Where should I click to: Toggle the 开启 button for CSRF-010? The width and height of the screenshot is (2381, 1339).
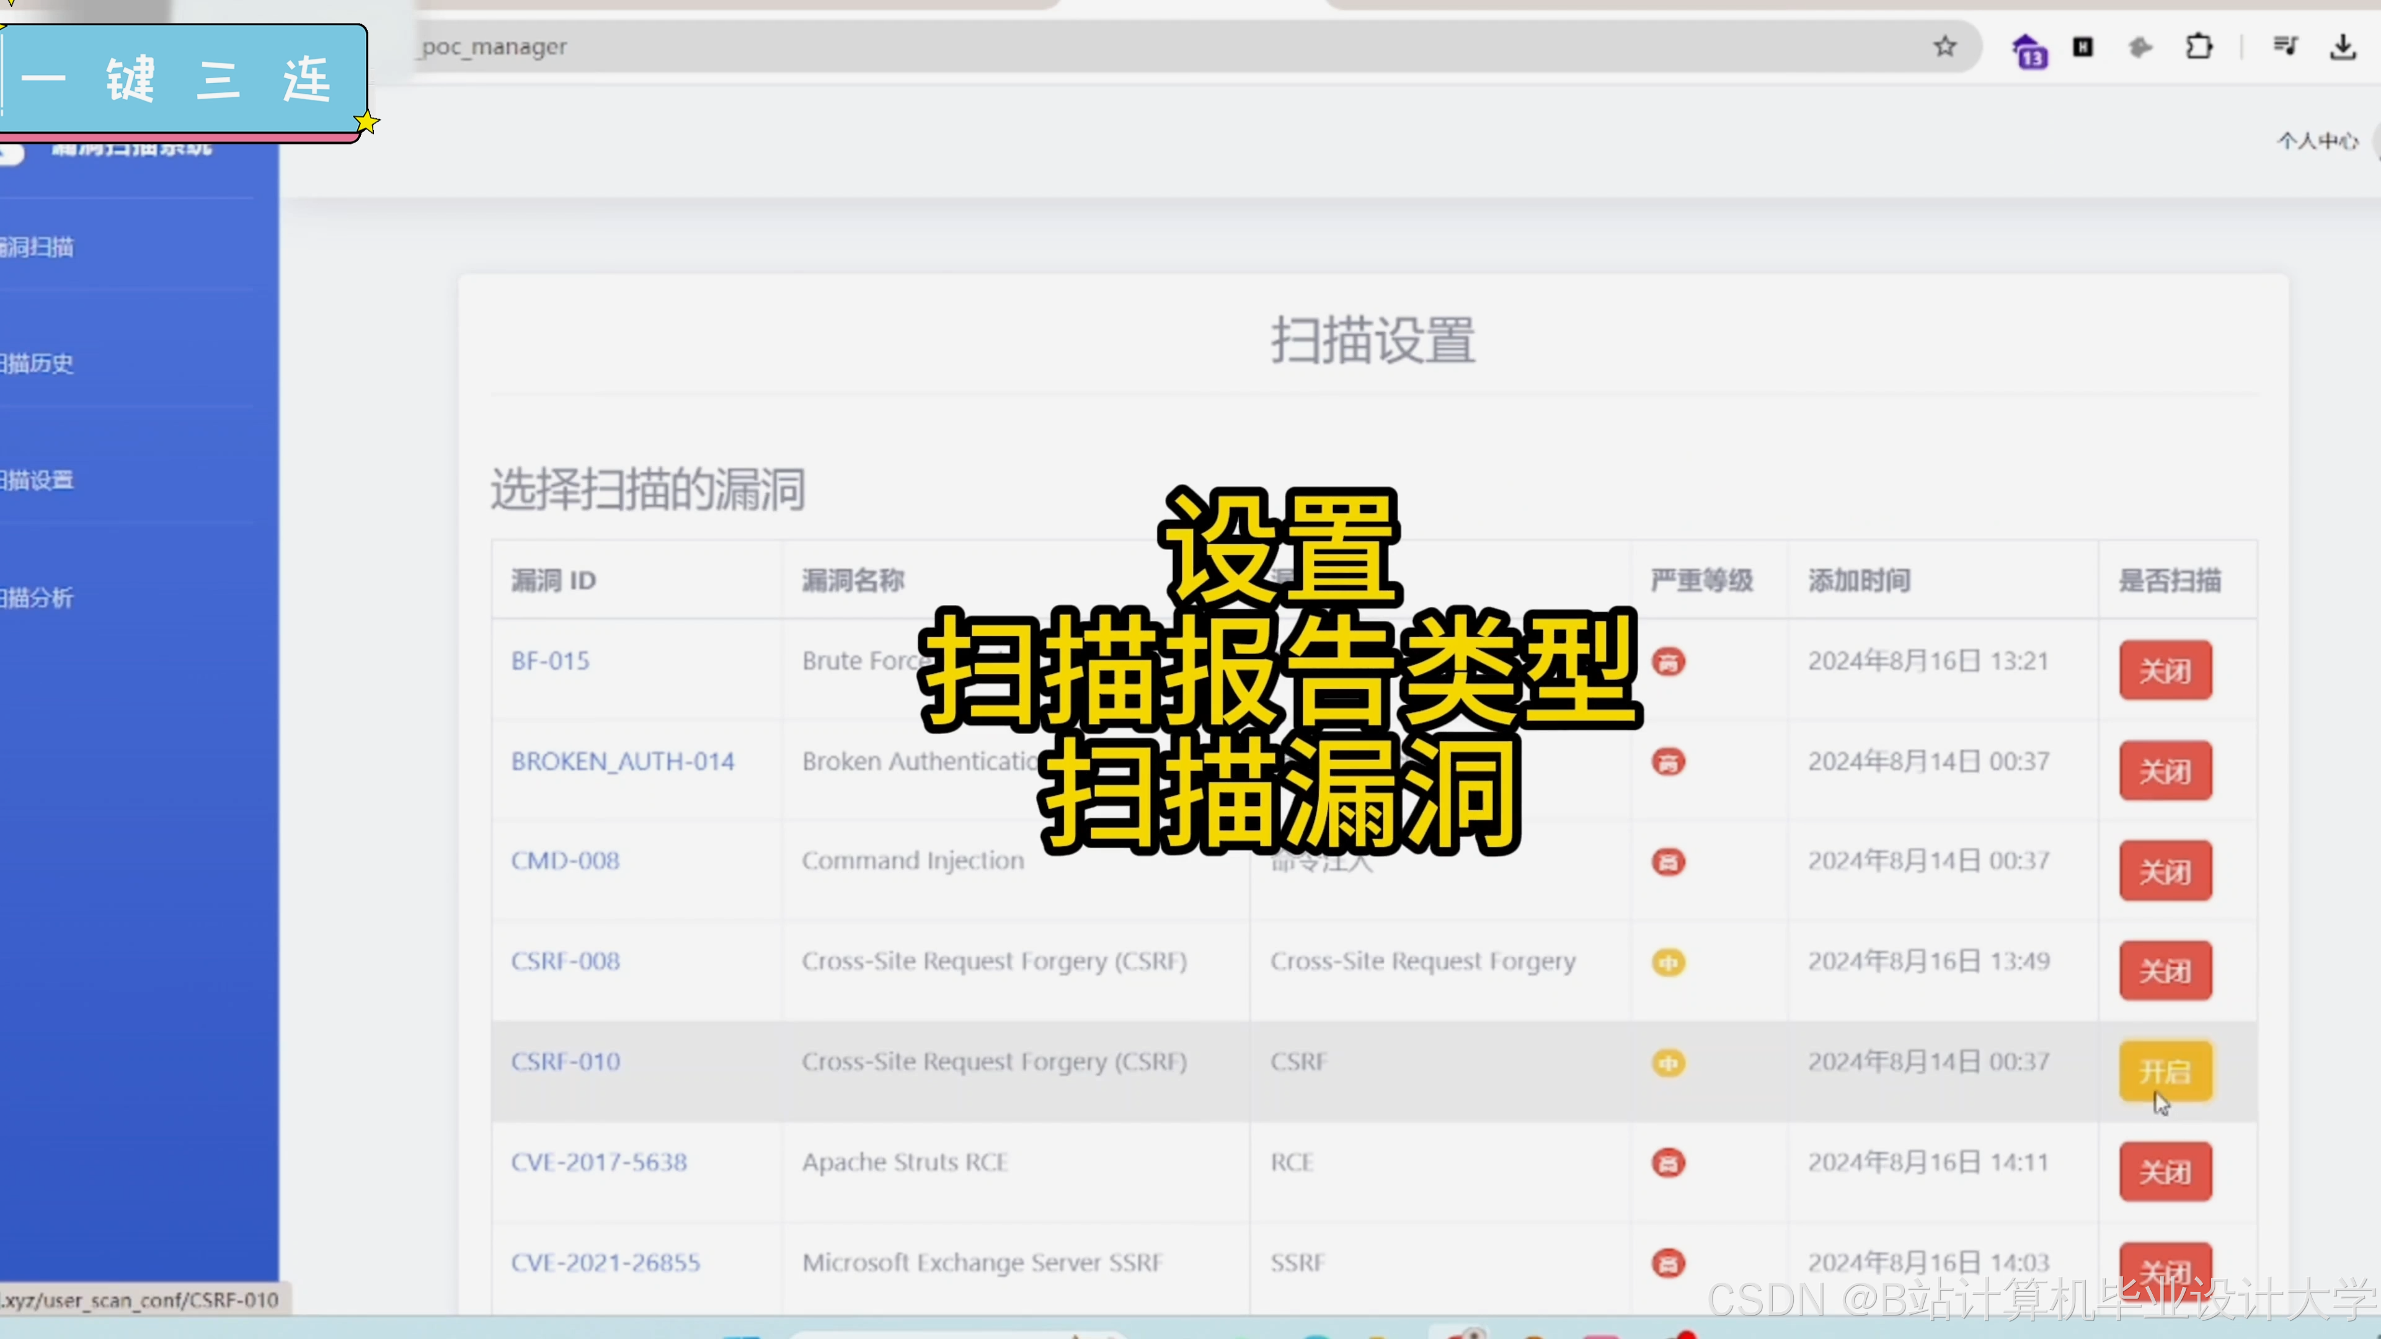[2165, 1071]
